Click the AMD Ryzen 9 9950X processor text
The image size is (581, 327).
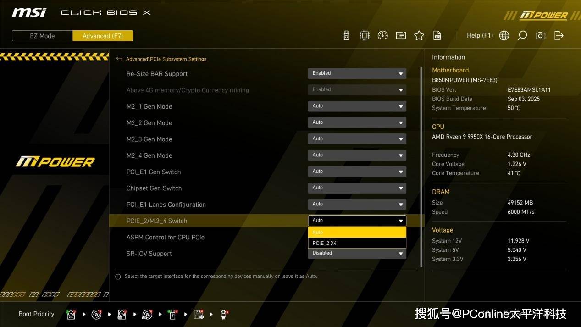pos(482,137)
